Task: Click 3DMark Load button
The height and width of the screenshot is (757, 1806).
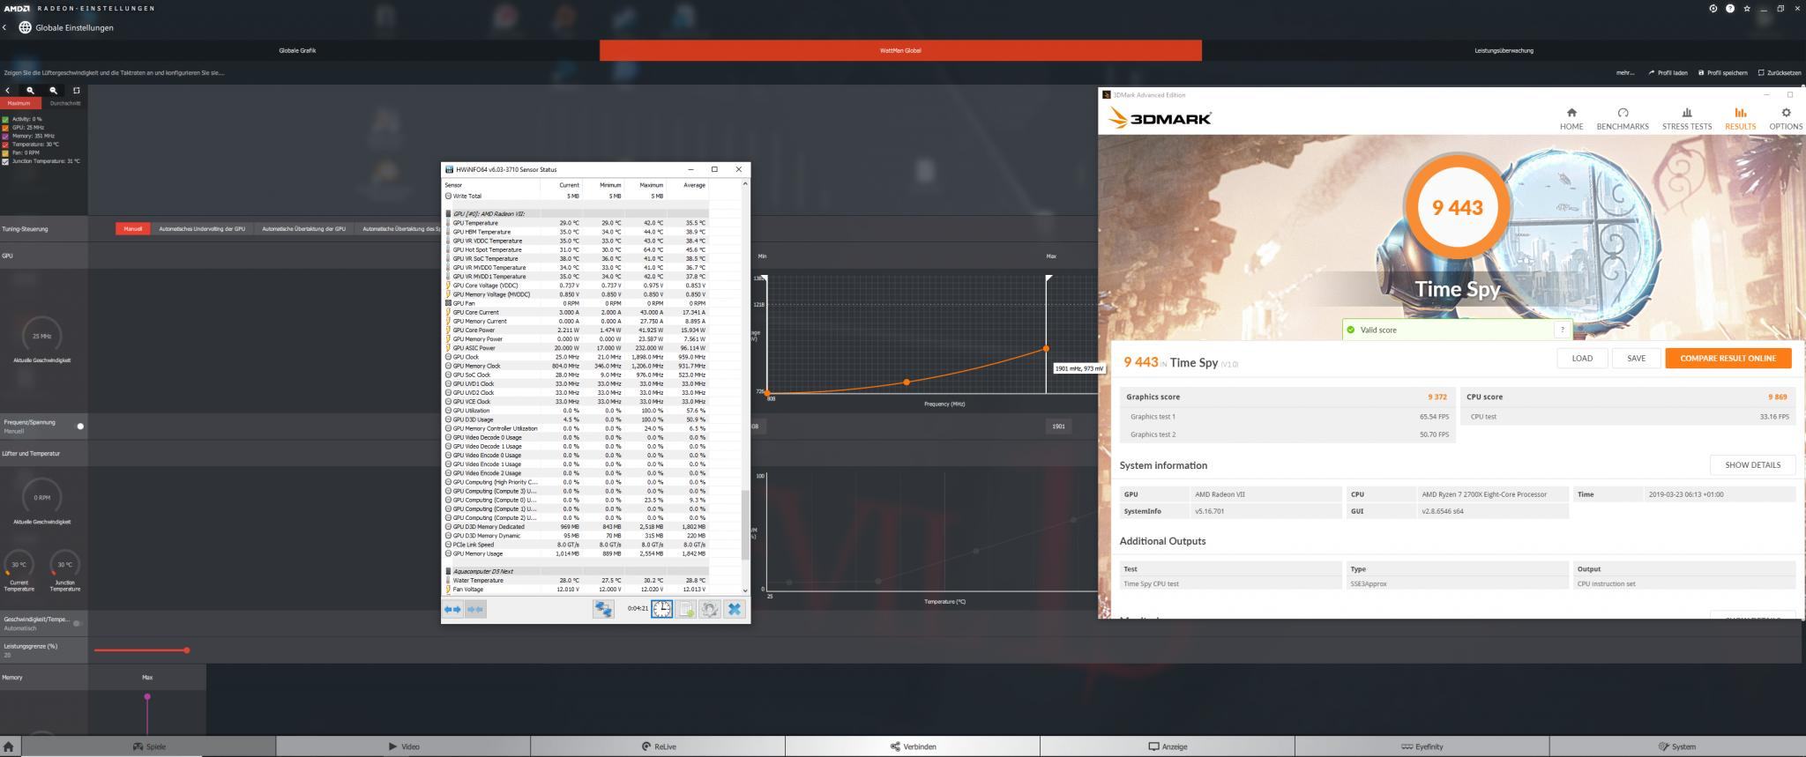Action: 1582,358
